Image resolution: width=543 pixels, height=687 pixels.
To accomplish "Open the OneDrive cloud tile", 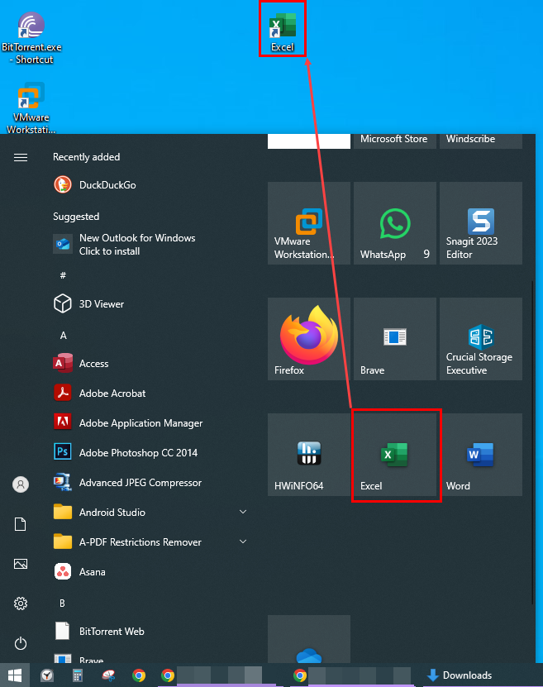I will click(x=309, y=639).
